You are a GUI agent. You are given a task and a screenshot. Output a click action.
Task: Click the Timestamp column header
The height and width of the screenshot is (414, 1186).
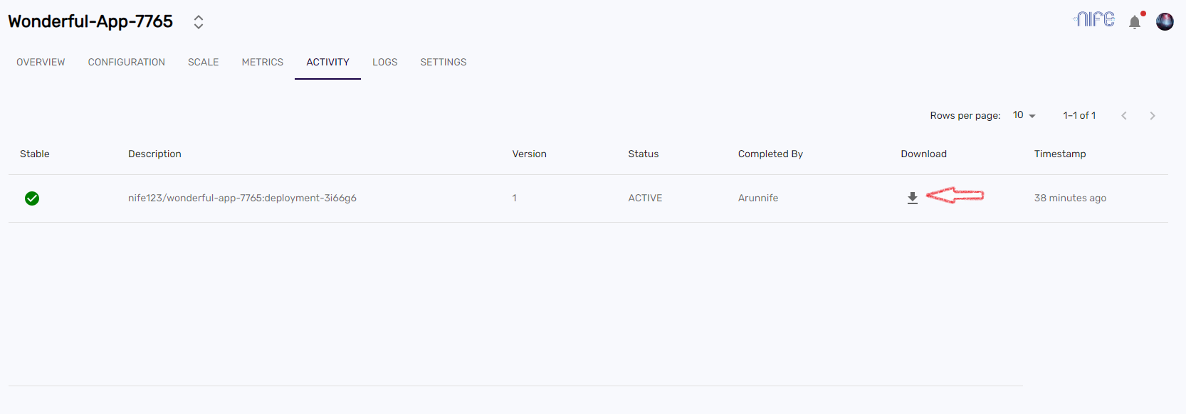[x=1060, y=154]
